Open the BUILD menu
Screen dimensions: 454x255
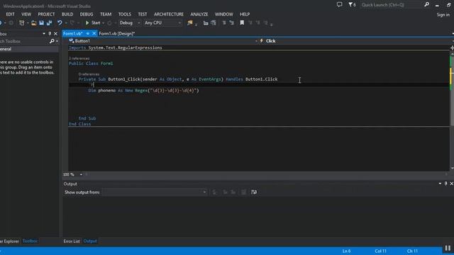click(67, 14)
